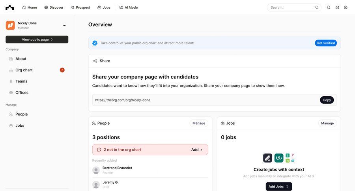Screen dimensions: 355x191
Task: Click the dark pen ATS integration icon
Action: point(267,158)
